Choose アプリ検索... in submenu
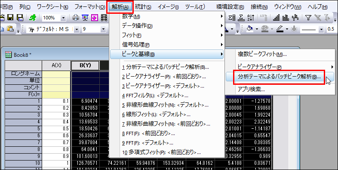Viewport: 338px width, 170px height. (x=280, y=89)
